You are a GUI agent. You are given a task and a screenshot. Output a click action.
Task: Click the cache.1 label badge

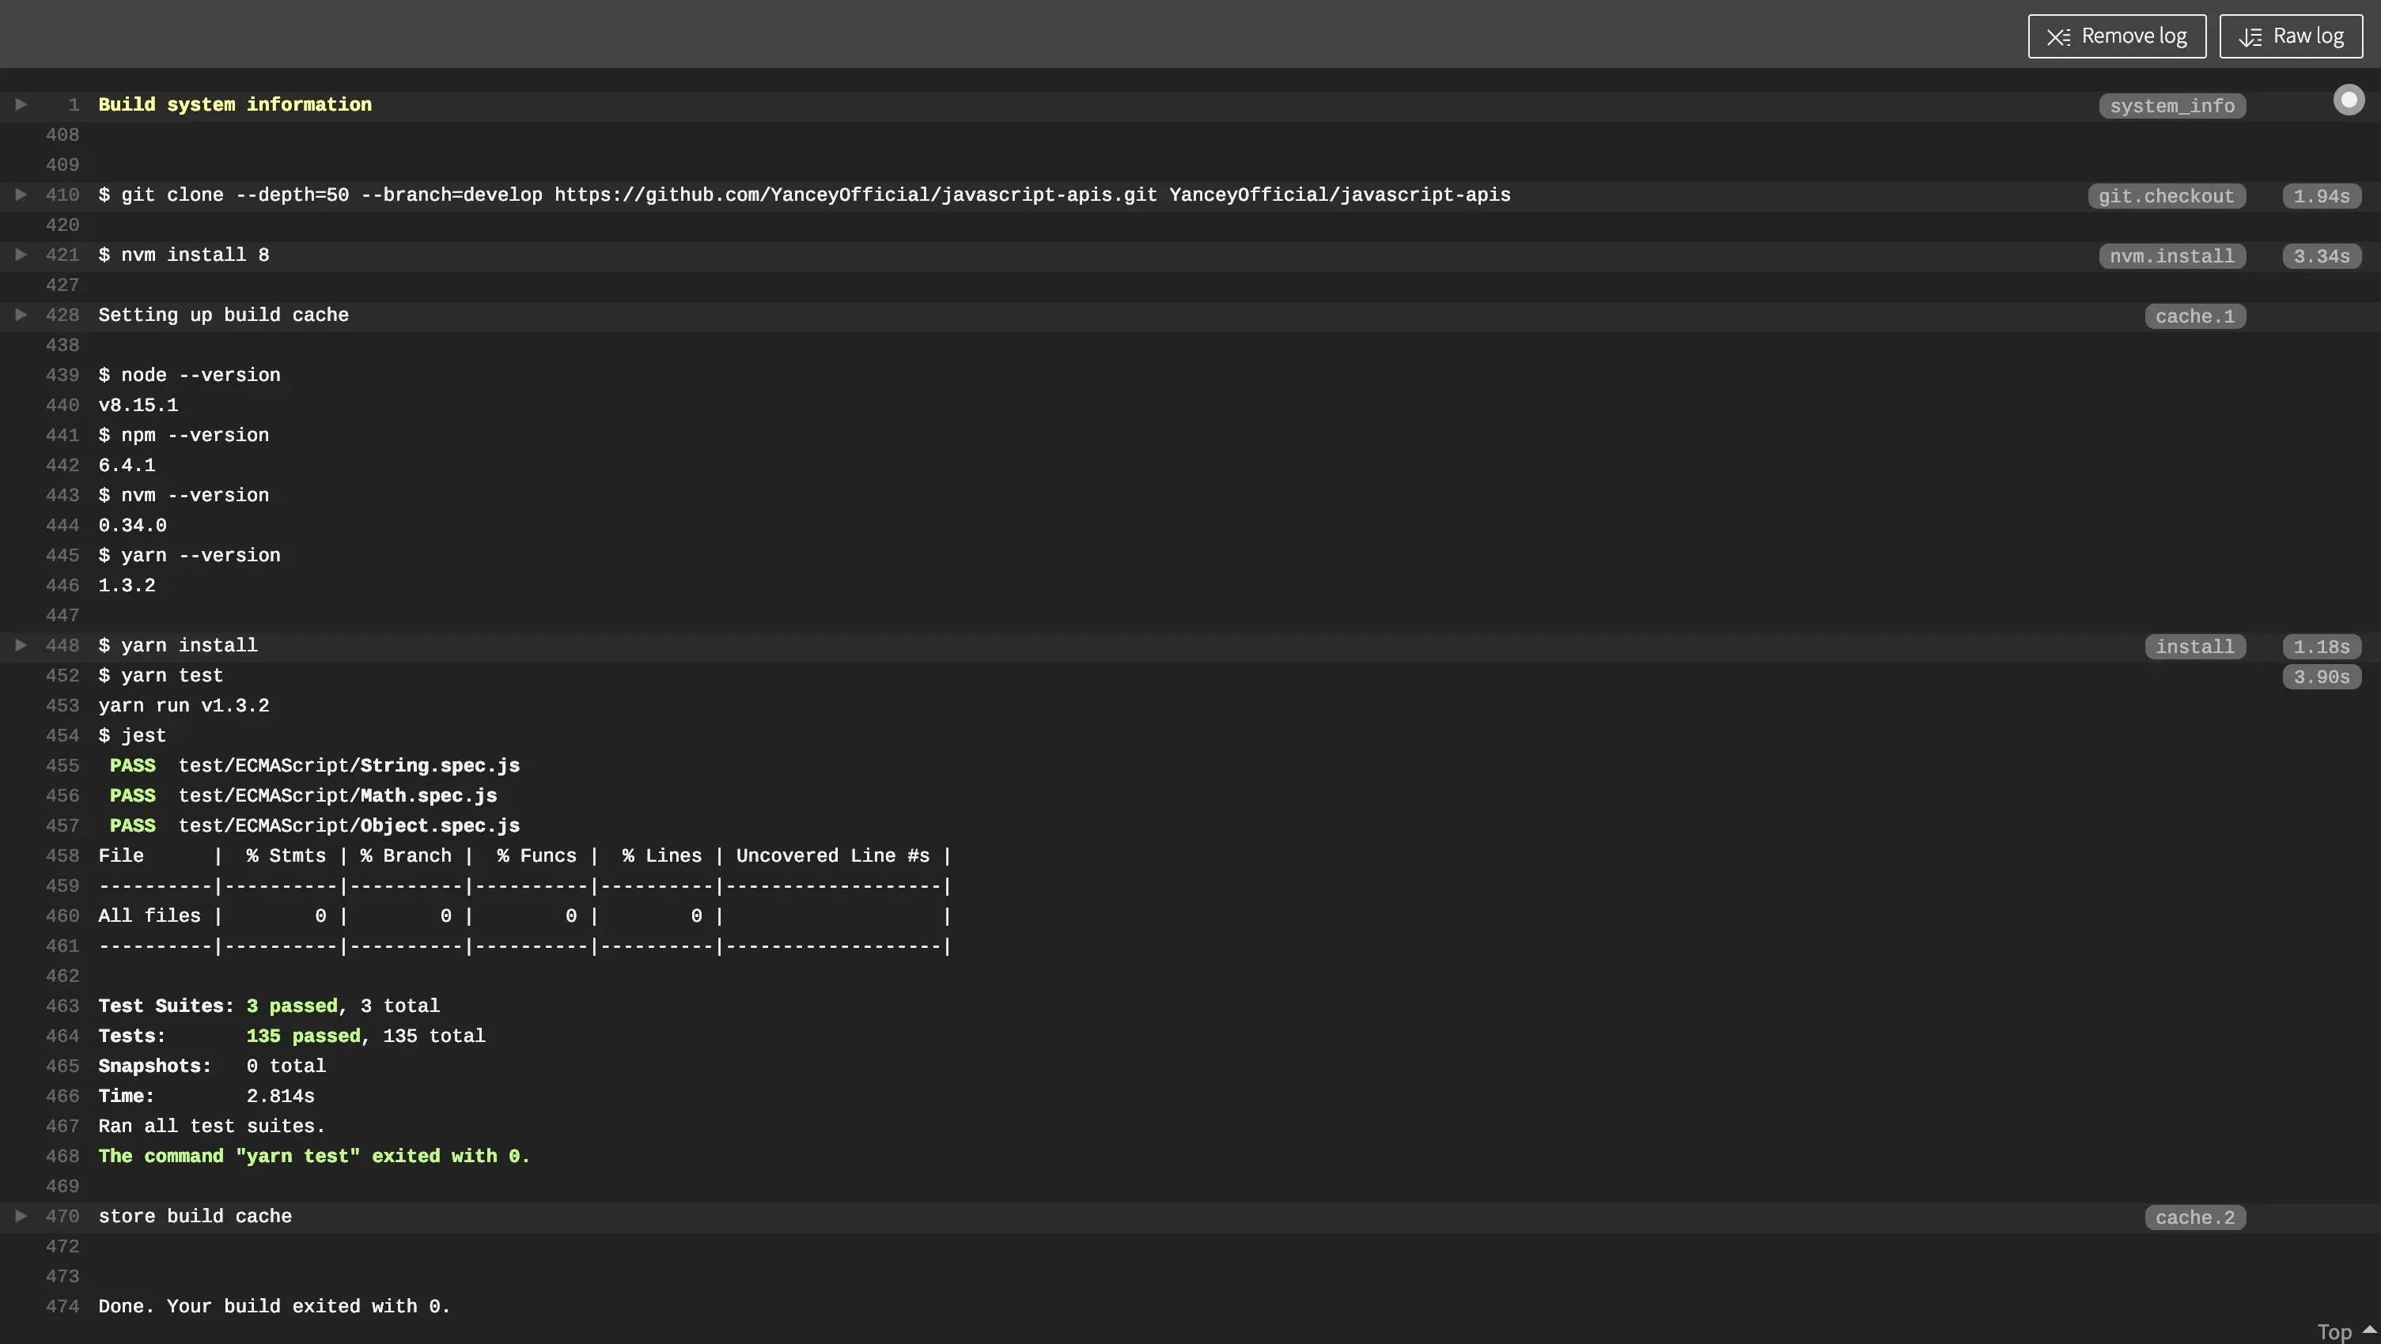[2194, 316]
